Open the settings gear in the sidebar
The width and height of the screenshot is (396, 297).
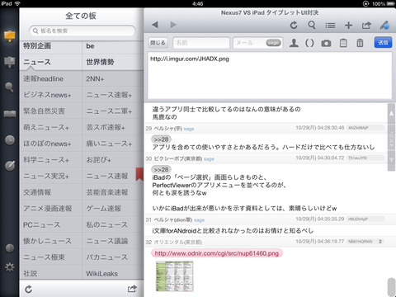(x=10, y=267)
